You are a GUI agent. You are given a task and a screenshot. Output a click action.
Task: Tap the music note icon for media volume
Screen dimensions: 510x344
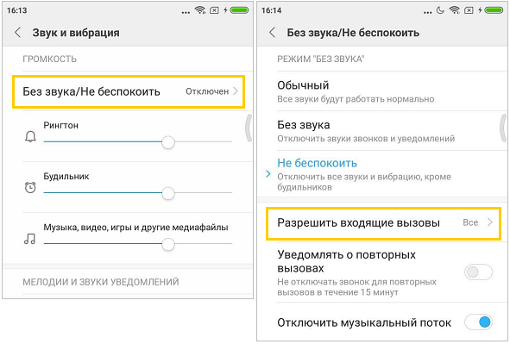tap(30, 239)
